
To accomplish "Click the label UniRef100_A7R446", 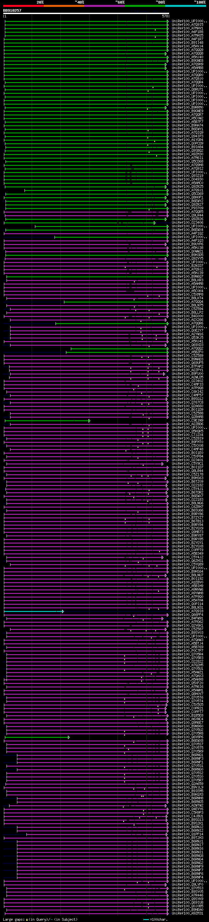I will click(187, 895).
